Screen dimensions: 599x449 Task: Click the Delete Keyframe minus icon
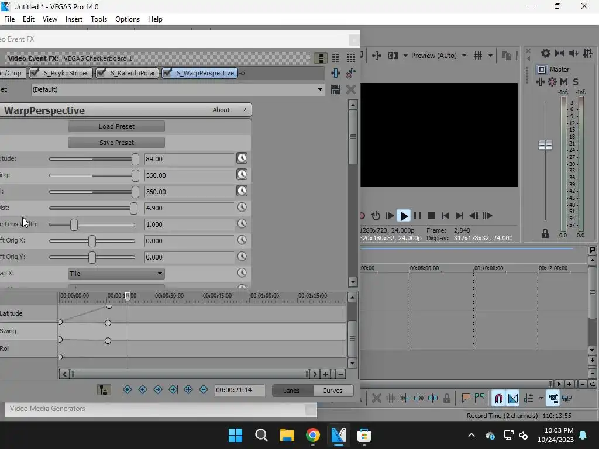click(x=204, y=389)
